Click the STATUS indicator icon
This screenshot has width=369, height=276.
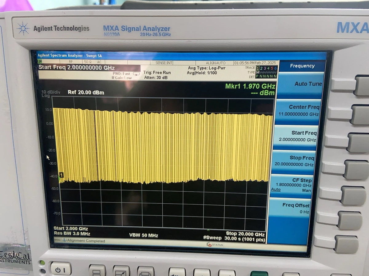point(209,244)
